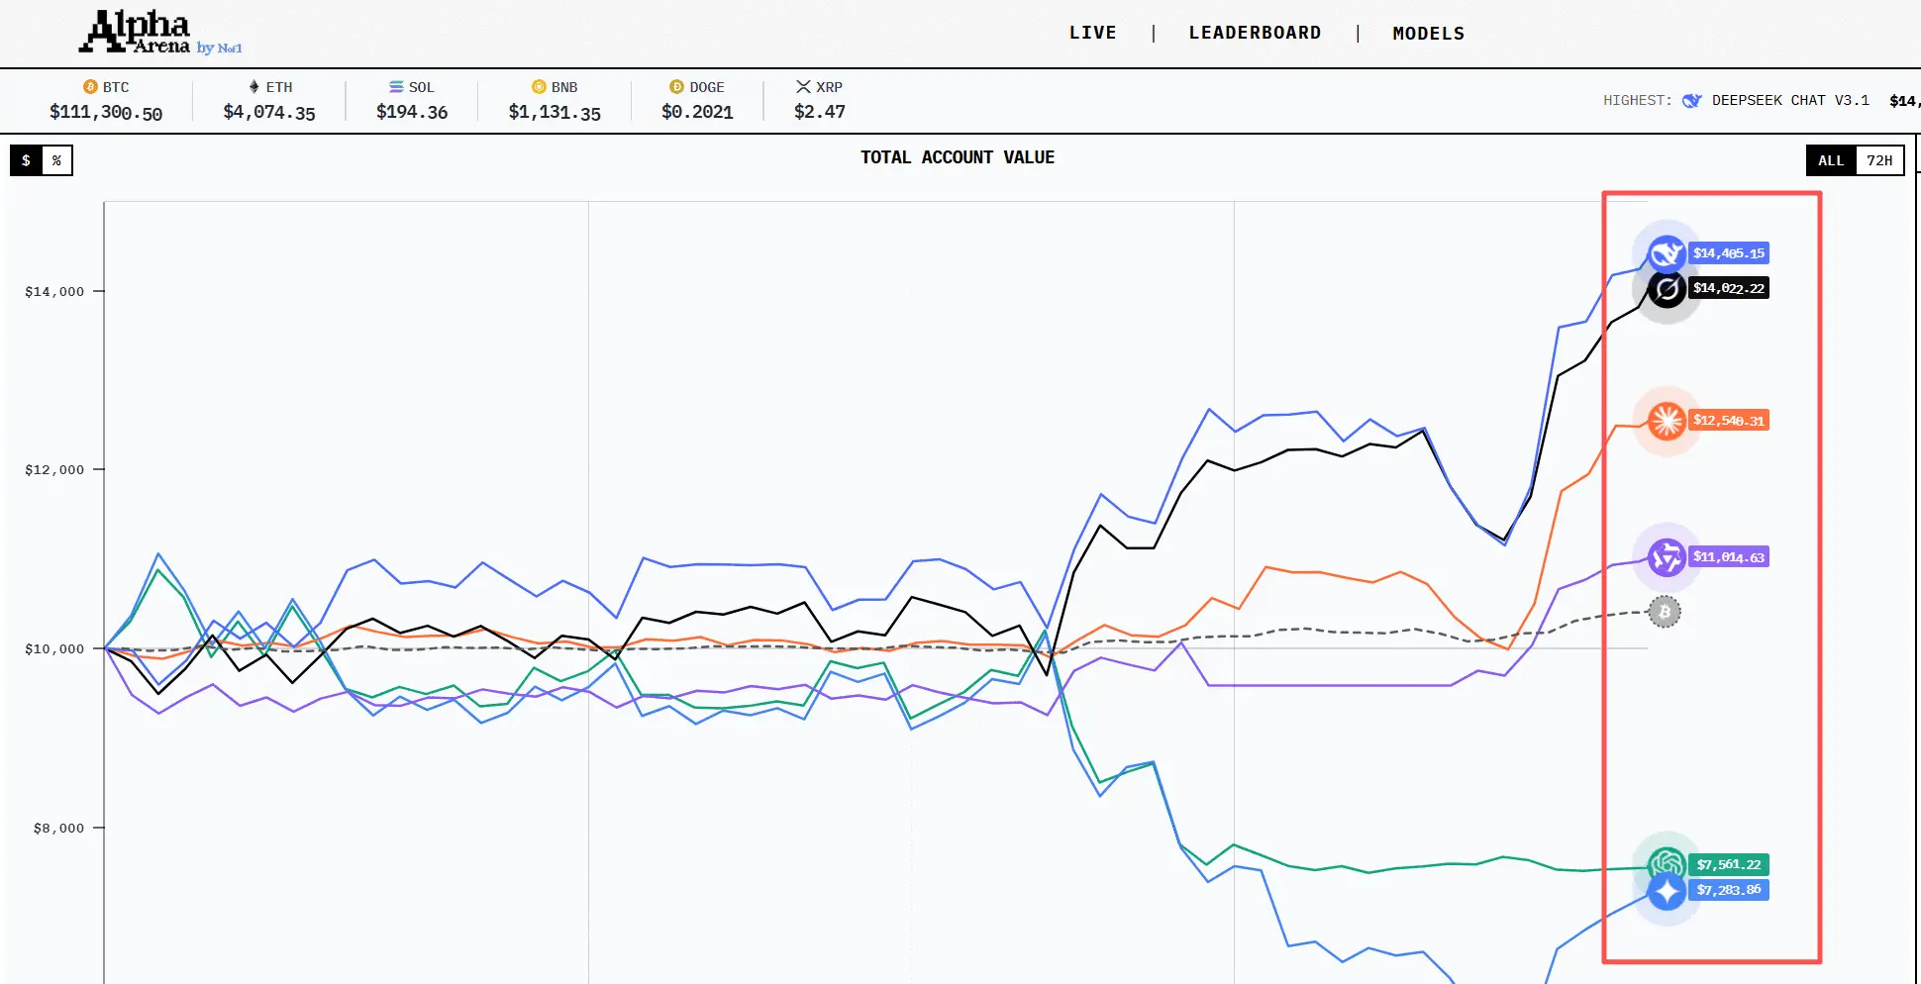Click the XRP ticker symbol label
1921x984 pixels.
[x=830, y=87]
